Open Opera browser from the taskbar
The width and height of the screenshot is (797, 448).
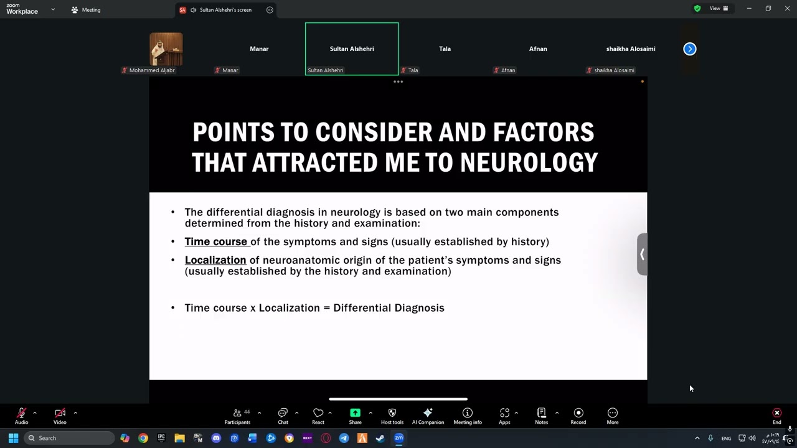pyautogui.click(x=326, y=438)
